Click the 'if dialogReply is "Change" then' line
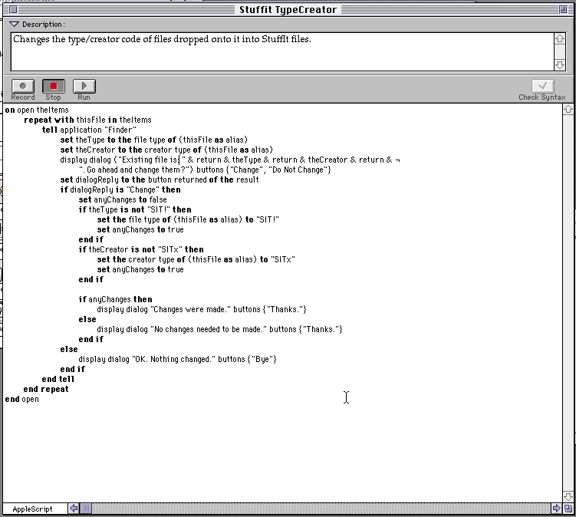 (x=120, y=189)
